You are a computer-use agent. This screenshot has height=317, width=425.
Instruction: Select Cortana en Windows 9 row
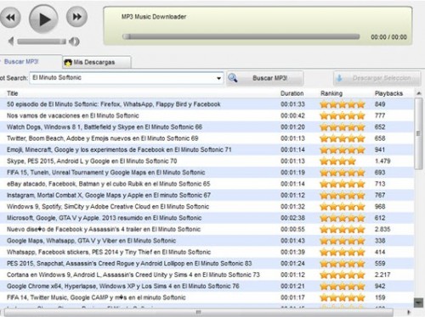click(207, 275)
